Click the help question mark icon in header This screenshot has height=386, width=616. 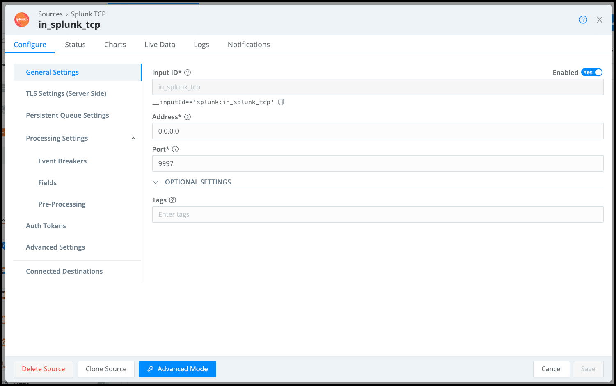pyautogui.click(x=583, y=20)
